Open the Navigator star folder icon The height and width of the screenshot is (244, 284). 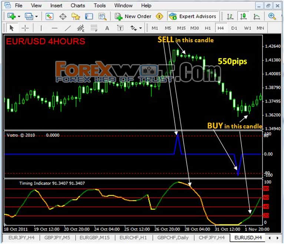click(76, 16)
